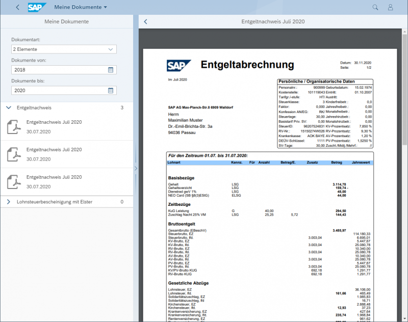
Task: Open the Dokumentart combo box
Action: 64,49
